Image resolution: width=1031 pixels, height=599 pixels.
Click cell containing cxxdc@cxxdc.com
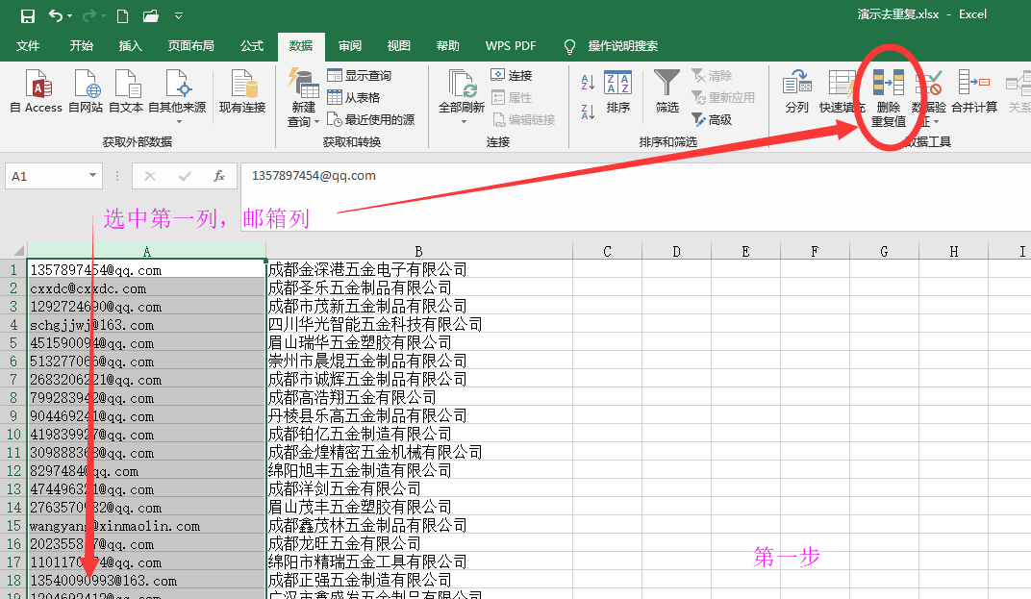point(146,288)
